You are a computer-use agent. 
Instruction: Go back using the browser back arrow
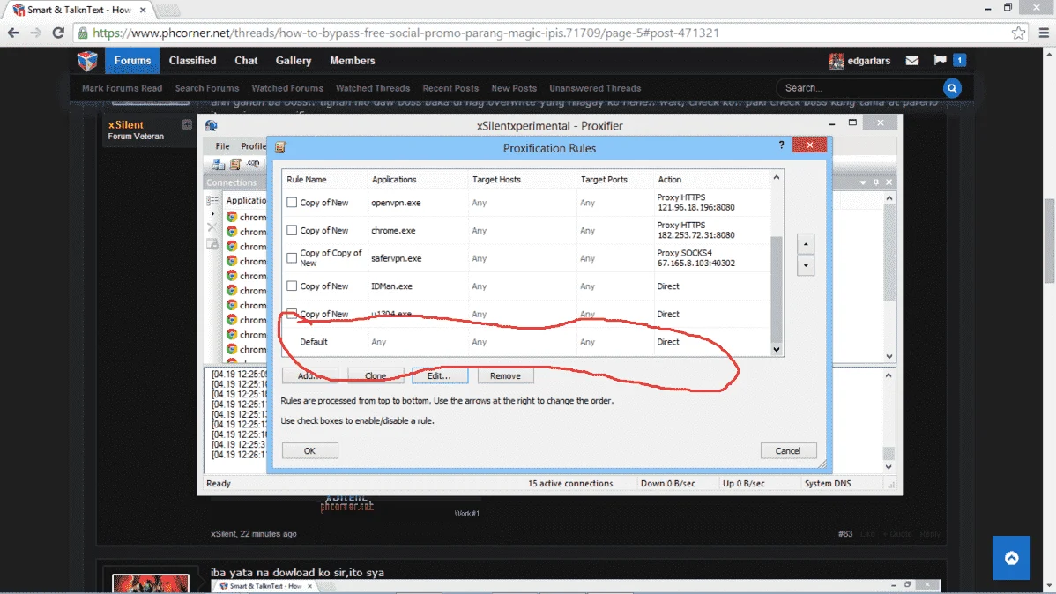13,33
